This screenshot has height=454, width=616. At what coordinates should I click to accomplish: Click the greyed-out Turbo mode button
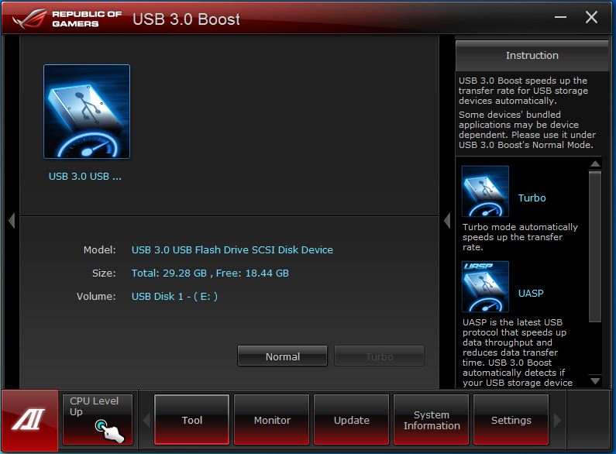point(379,356)
